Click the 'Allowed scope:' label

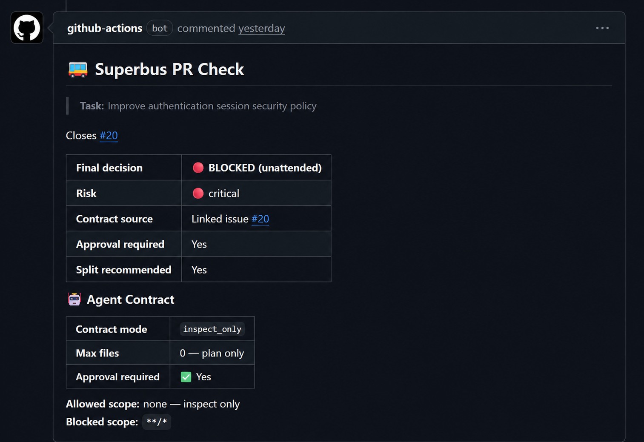coord(103,404)
